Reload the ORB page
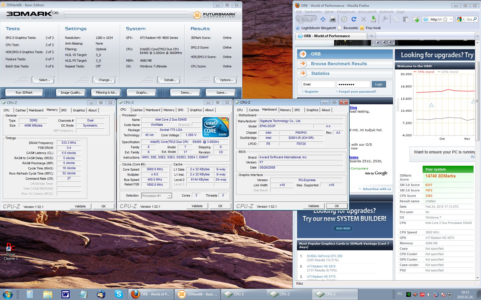Image resolution: width=481 pixels, height=300 pixels. point(354,19)
